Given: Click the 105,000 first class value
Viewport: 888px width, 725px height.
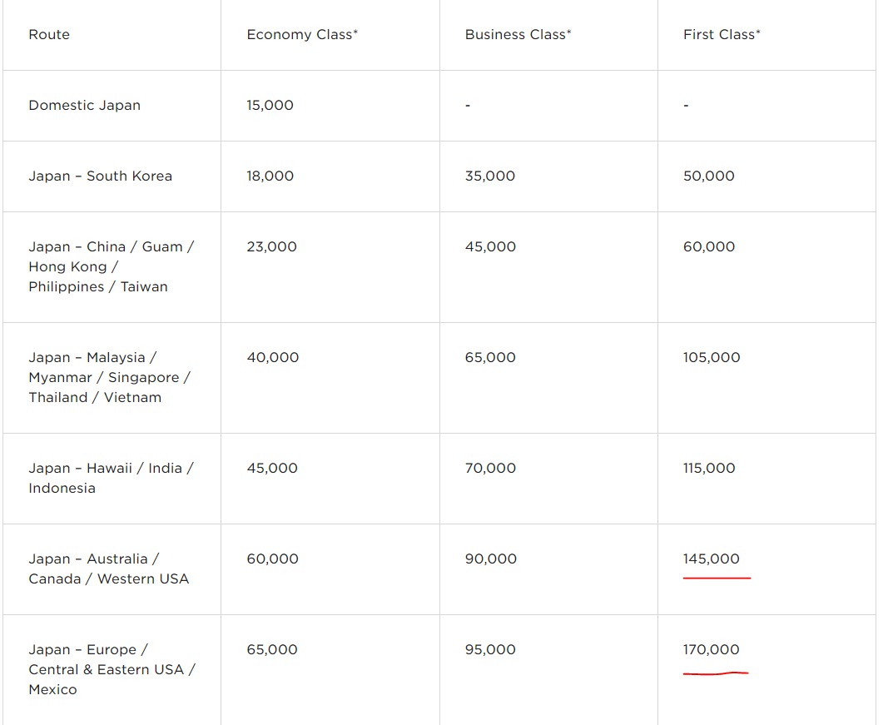Looking at the screenshot, I should coord(712,357).
